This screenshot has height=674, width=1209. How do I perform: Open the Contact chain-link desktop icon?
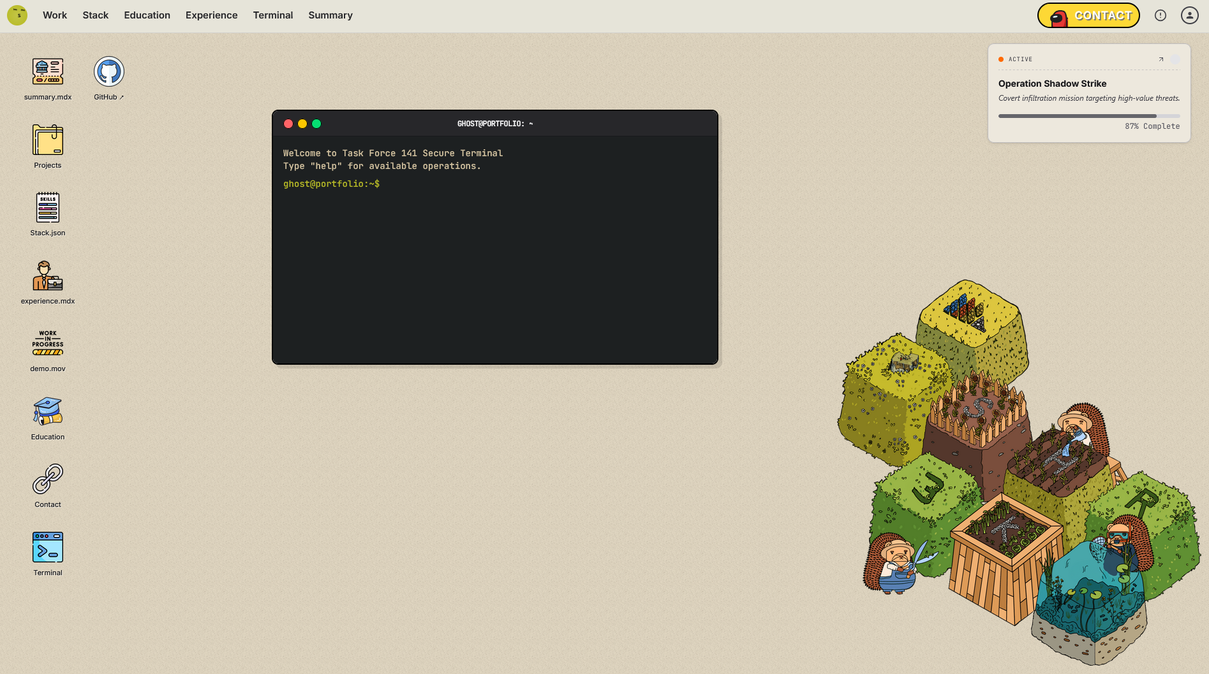(48, 480)
